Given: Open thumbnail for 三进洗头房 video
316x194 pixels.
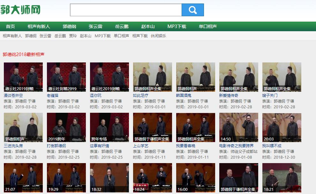Looking at the screenshot, I should tap(23, 127).
